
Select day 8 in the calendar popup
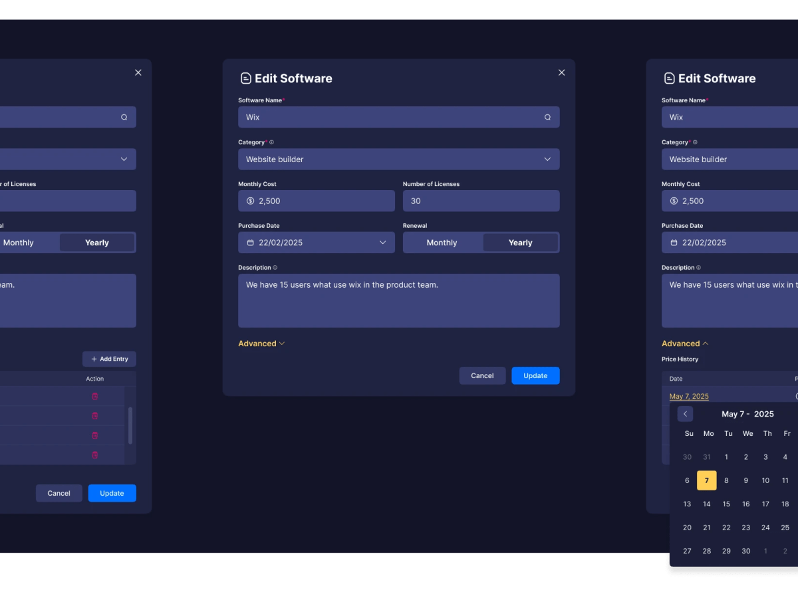[726, 480]
